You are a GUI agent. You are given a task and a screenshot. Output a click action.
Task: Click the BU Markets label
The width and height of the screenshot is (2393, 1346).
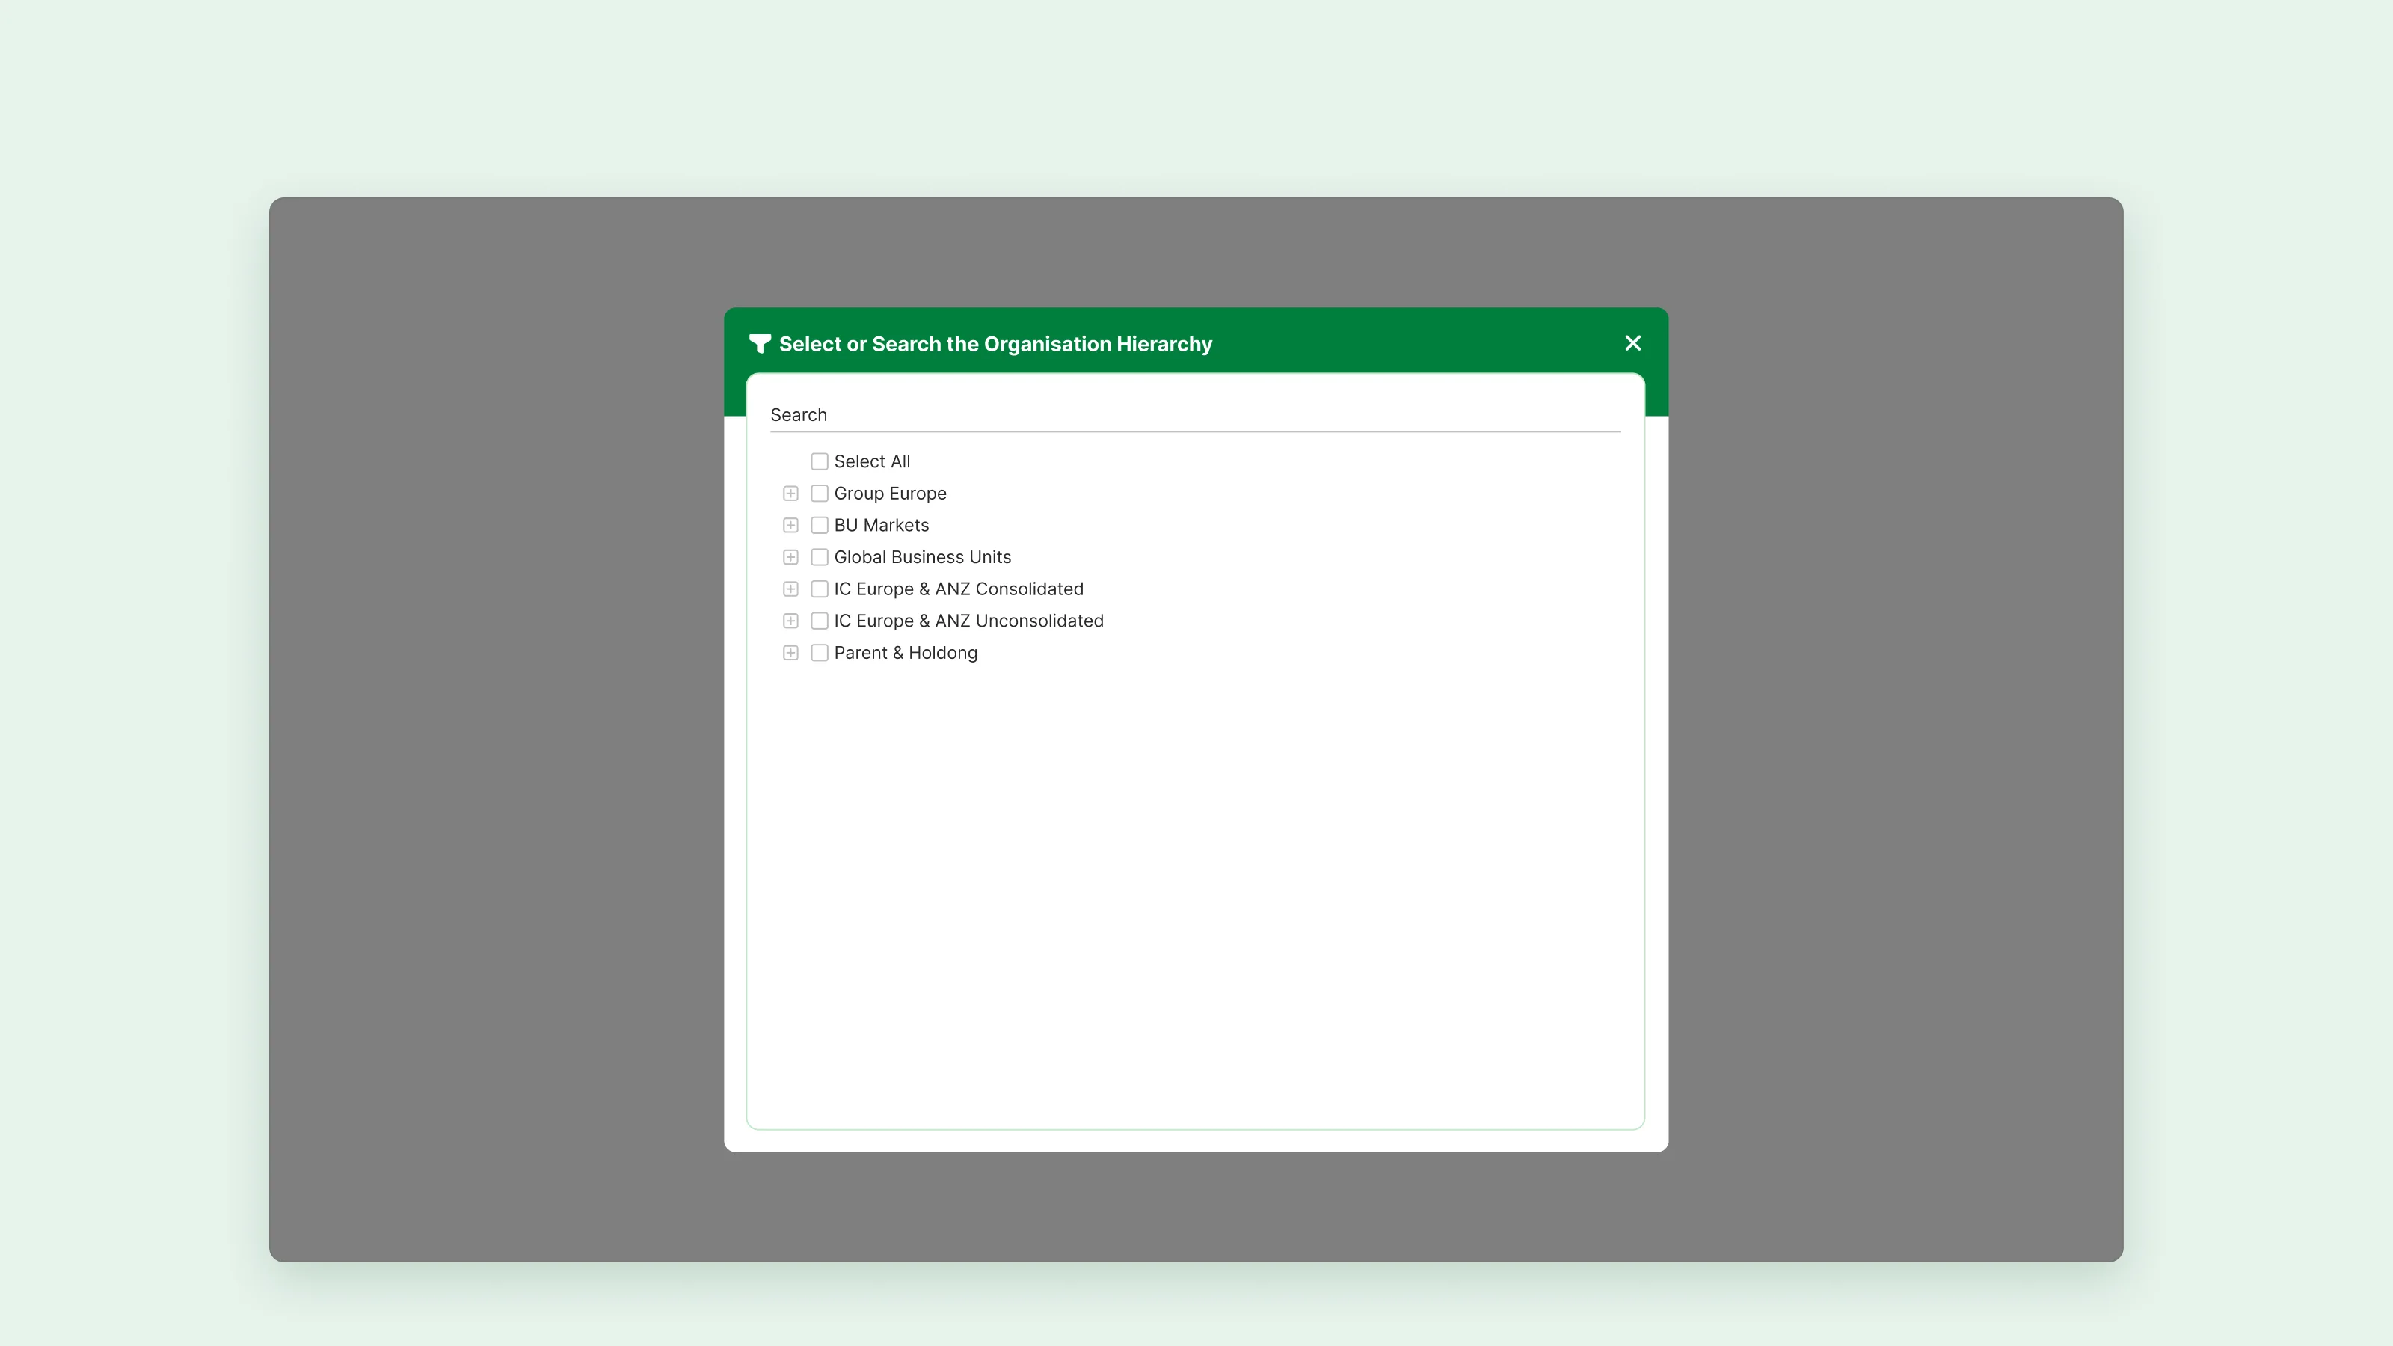[x=881, y=525]
